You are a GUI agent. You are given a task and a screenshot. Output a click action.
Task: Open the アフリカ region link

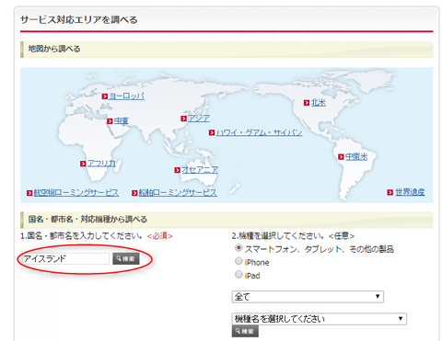point(101,164)
